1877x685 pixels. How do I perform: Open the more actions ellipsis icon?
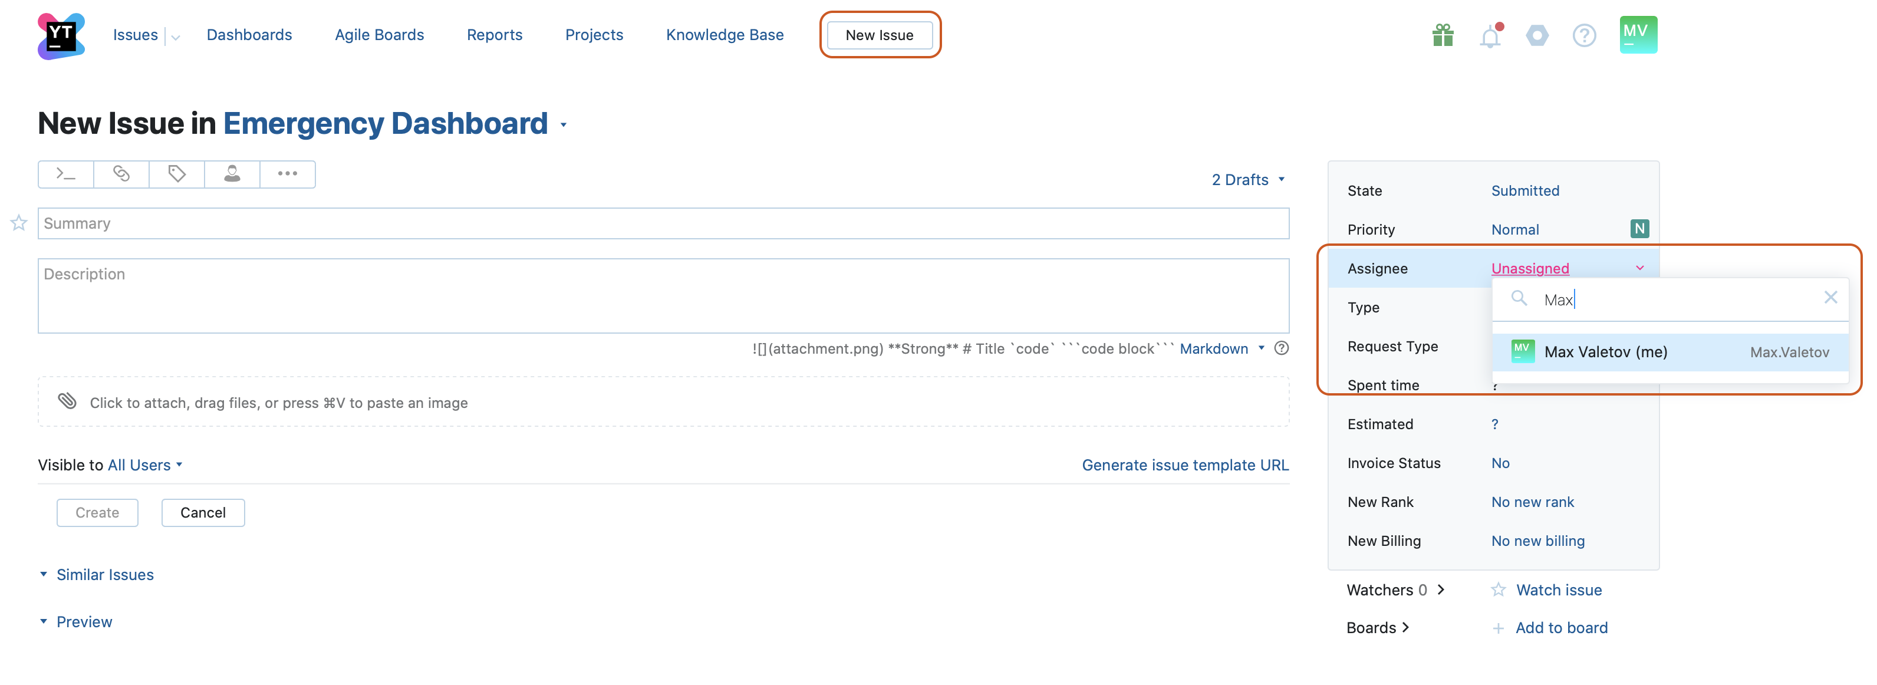[x=288, y=174]
